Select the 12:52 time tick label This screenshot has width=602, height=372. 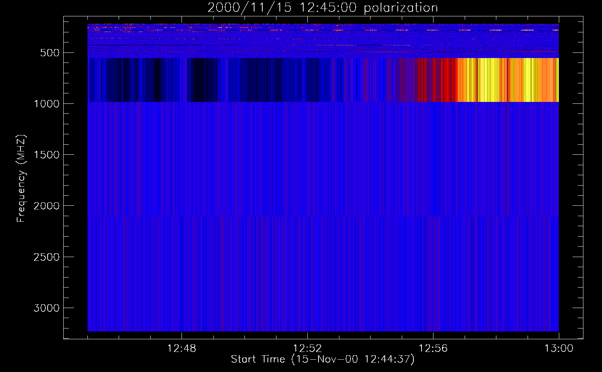pos(307,349)
